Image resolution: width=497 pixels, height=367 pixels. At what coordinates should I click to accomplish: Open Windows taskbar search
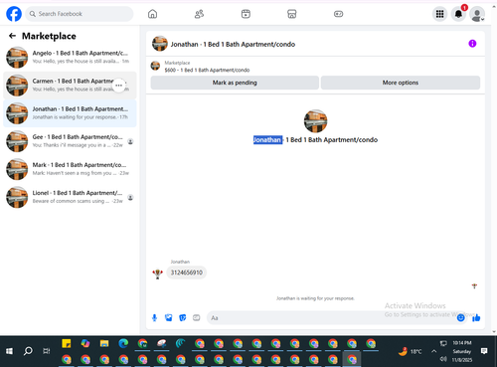[28, 351]
